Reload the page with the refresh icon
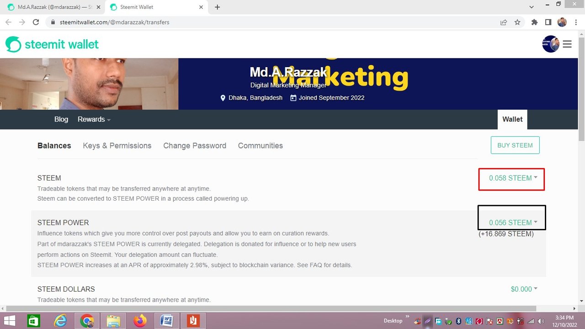Image resolution: width=585 pixels, height=329 pixels. [36, 22]
